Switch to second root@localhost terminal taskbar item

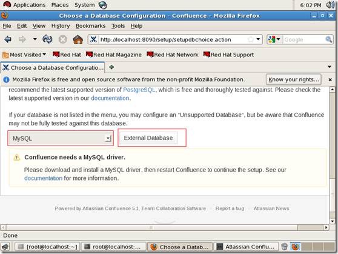click(x=113, y=247)
